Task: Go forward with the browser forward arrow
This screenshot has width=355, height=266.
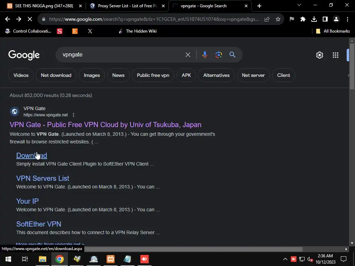Action: pyautogui.click(x=19, y=19)
